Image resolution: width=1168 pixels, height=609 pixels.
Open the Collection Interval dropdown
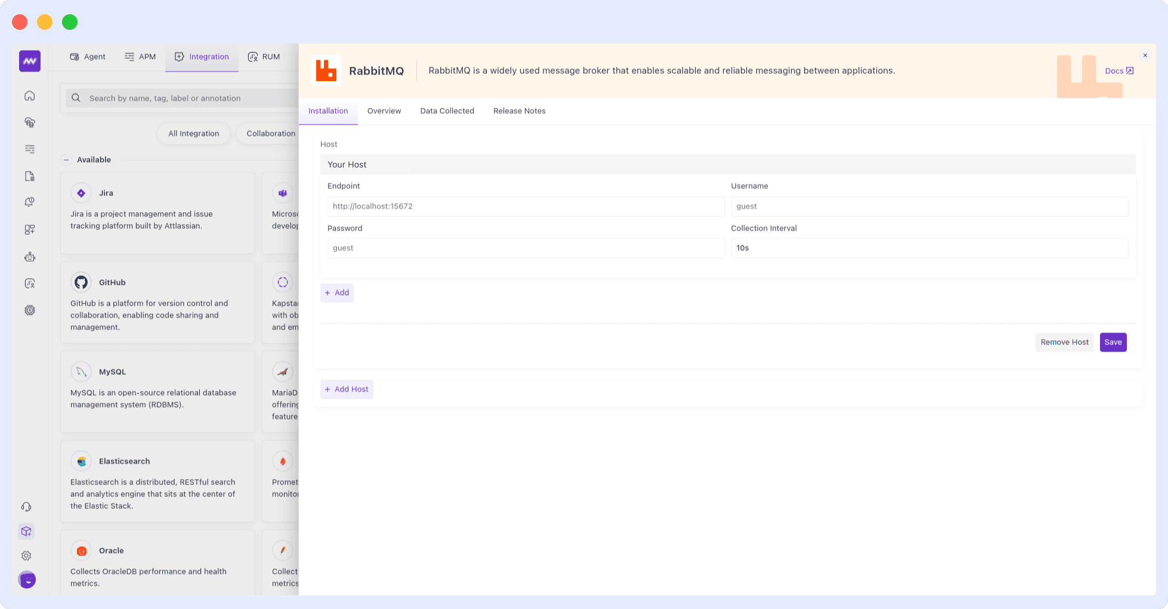click(929, 248)
